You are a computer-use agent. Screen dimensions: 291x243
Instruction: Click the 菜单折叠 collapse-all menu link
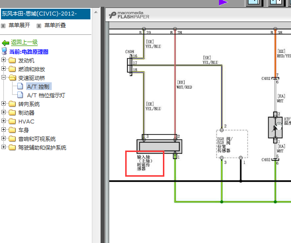(x=55, y=25)
